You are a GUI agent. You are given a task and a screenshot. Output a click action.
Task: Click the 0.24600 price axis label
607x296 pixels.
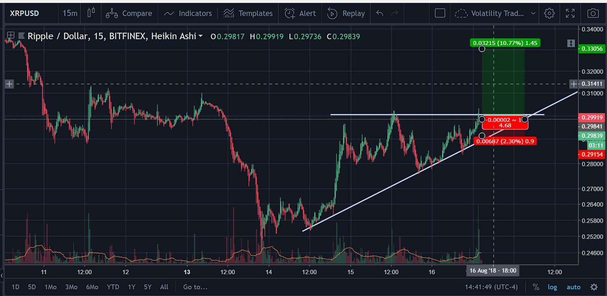[x=593, y=253]
